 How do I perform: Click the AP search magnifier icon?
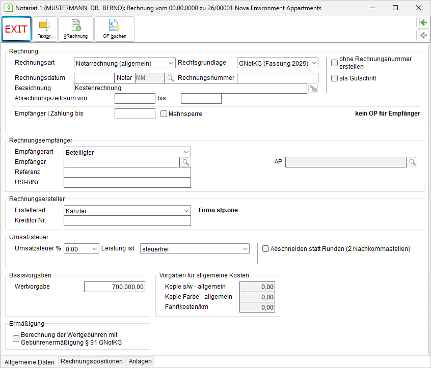[412, 162]
